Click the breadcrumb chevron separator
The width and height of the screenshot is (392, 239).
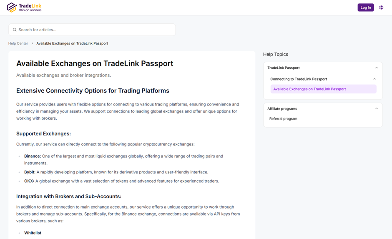pyautogui.click(x=32, y=43)
